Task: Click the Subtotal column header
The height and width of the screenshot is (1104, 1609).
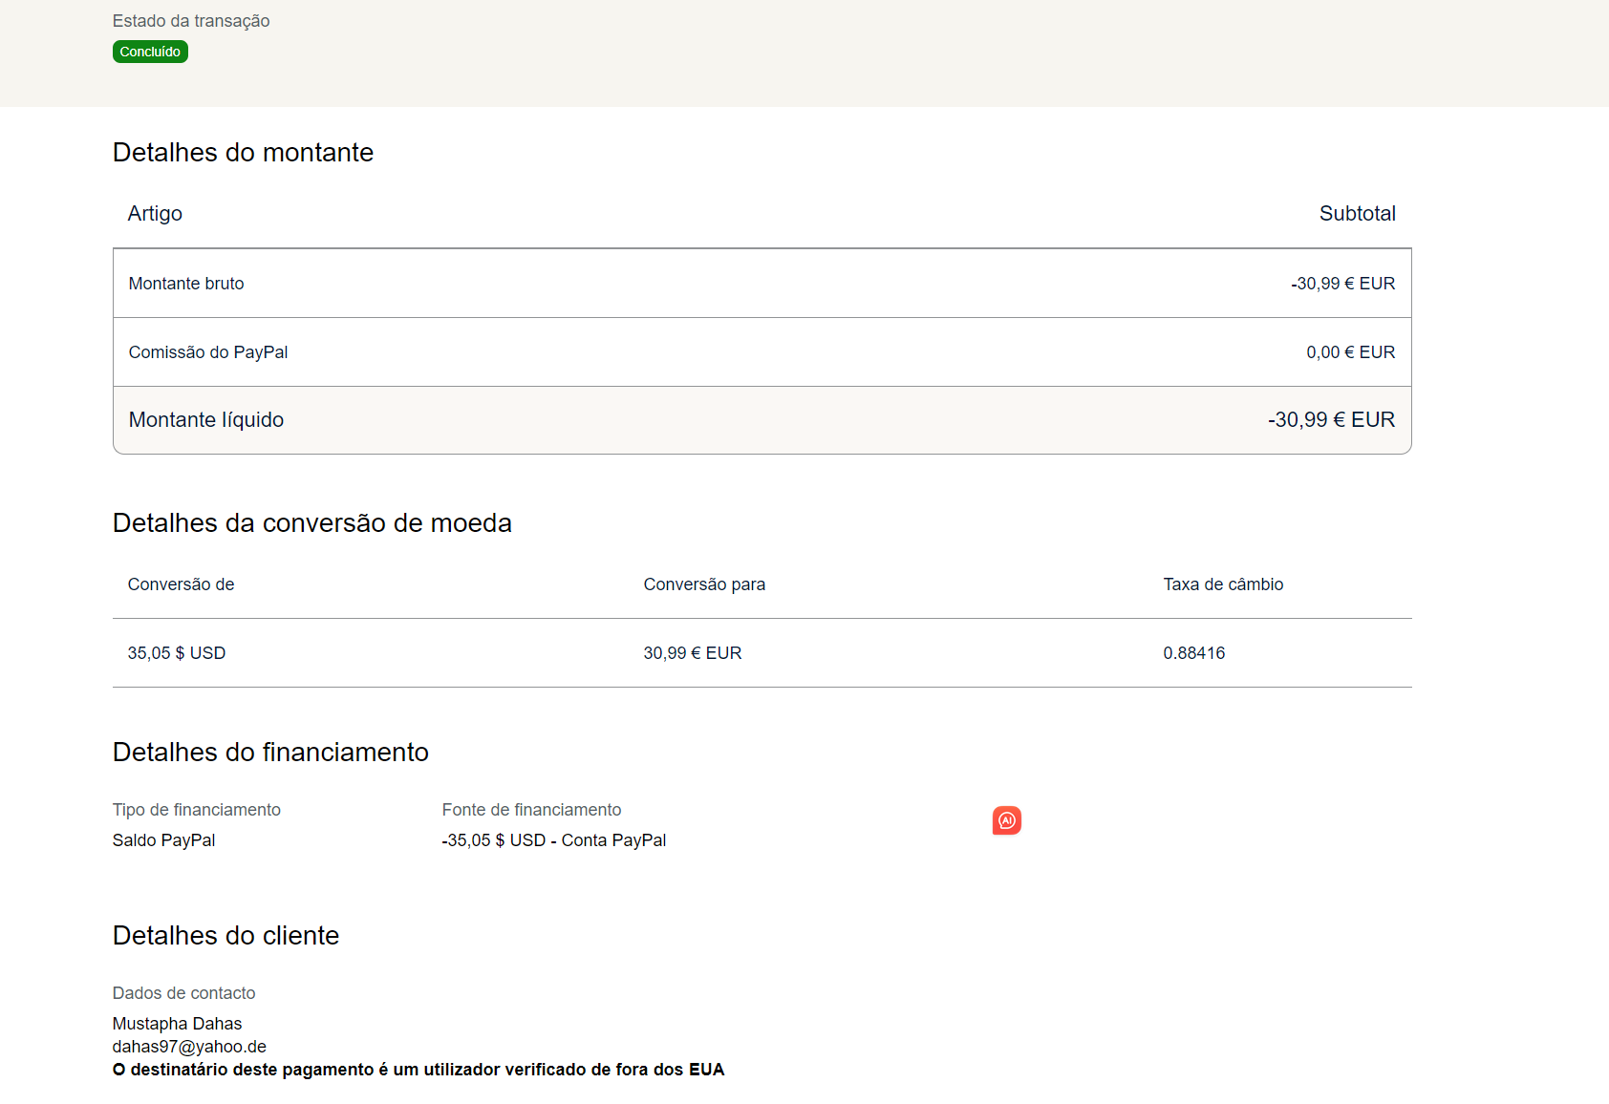Action: click(x=1357, y=214)
